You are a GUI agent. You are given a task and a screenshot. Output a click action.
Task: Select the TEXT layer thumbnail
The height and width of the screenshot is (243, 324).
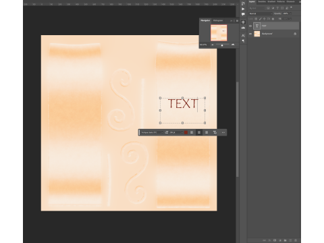pos(257,26)
